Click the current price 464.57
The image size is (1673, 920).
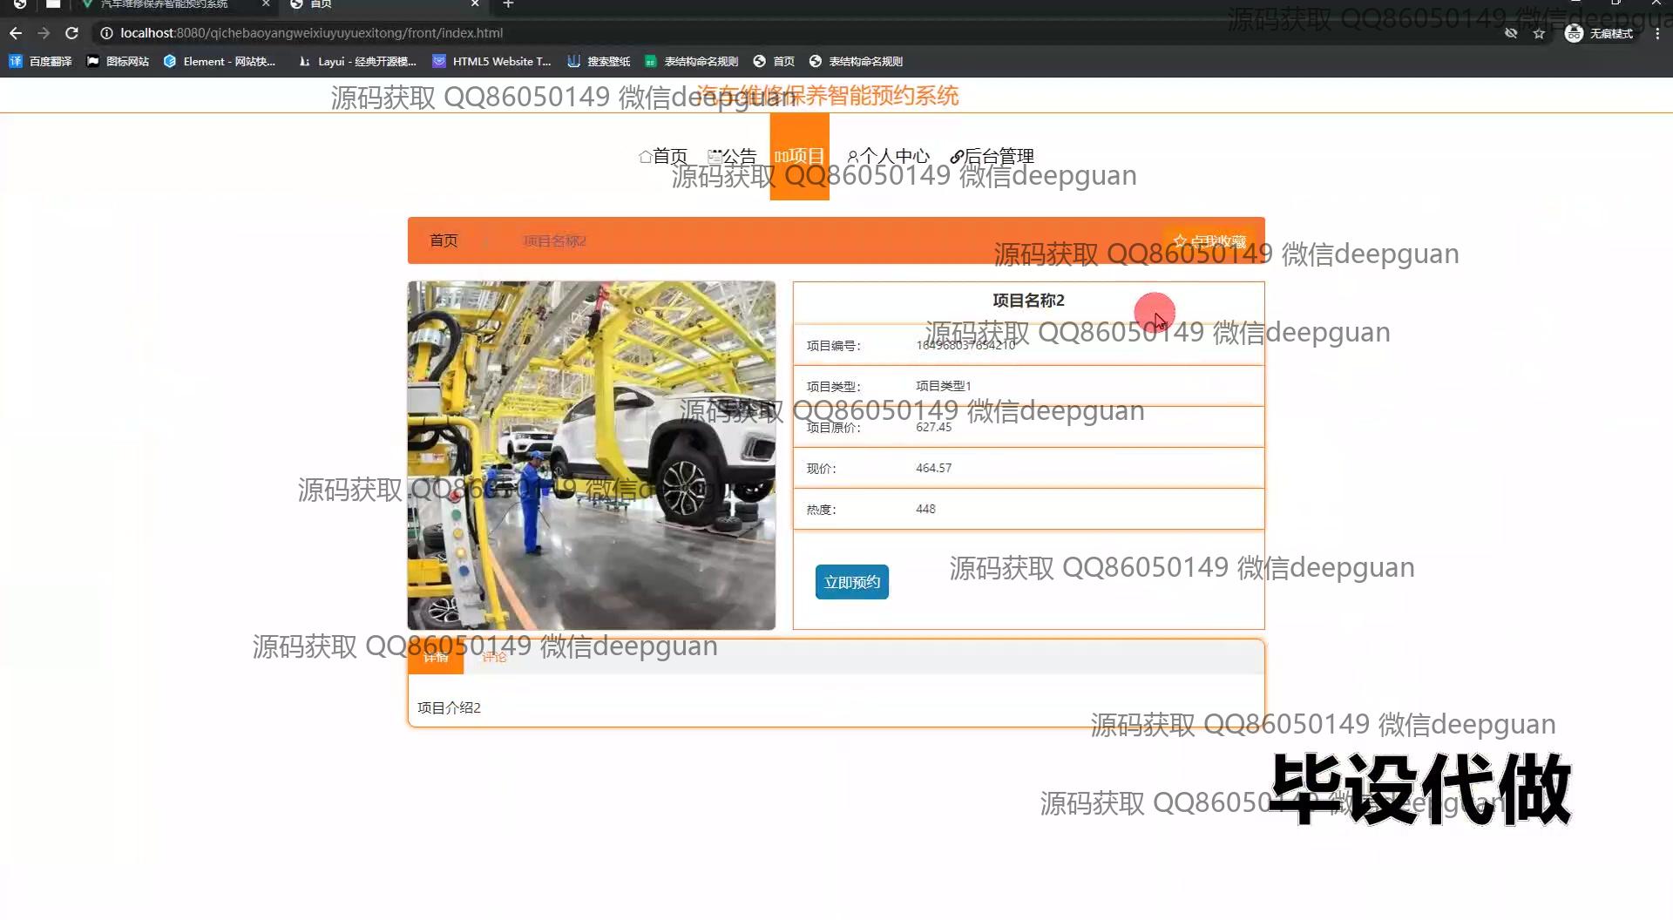(x=933, y=468)
